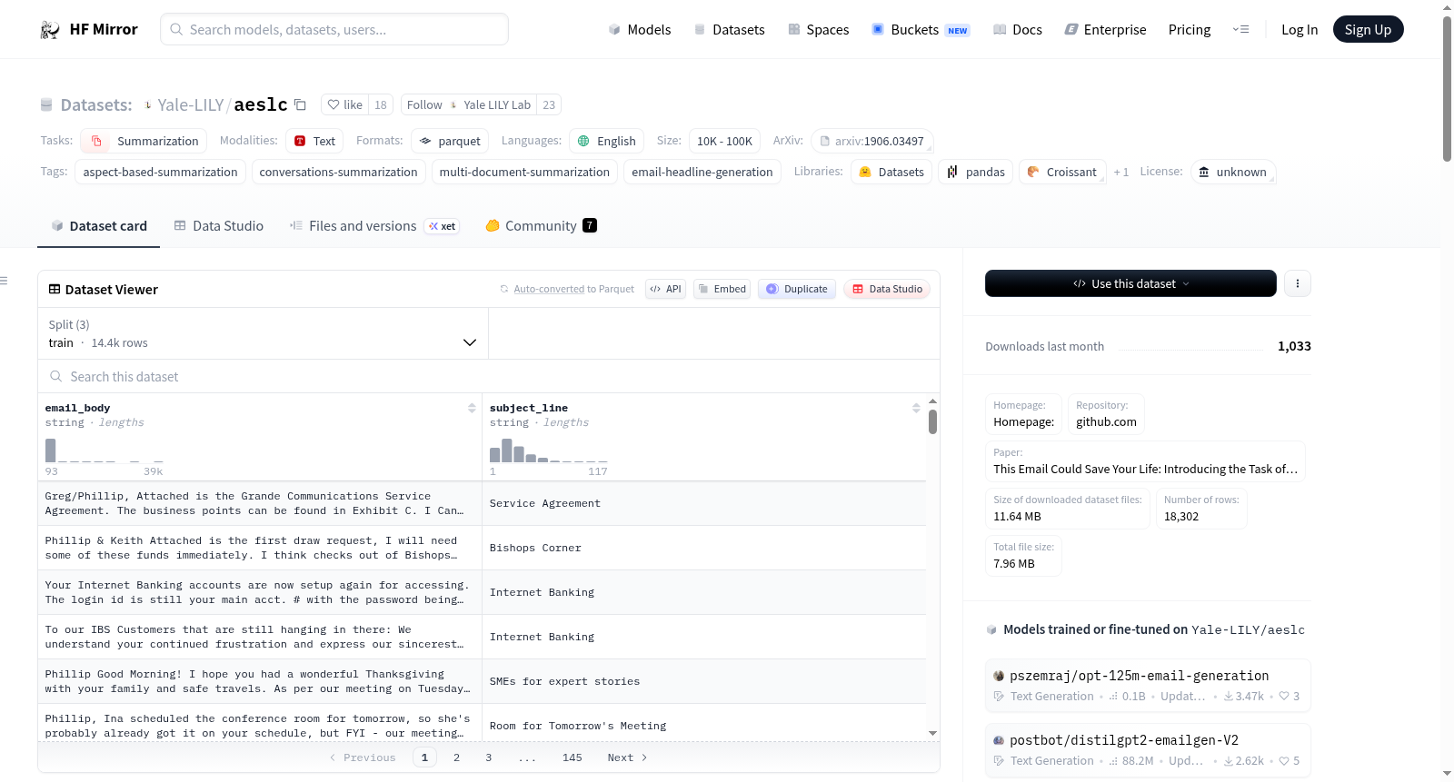The image size is (1454, 782).
Task: Go to page 2 of the dataset
Action: tap(456, 757)
